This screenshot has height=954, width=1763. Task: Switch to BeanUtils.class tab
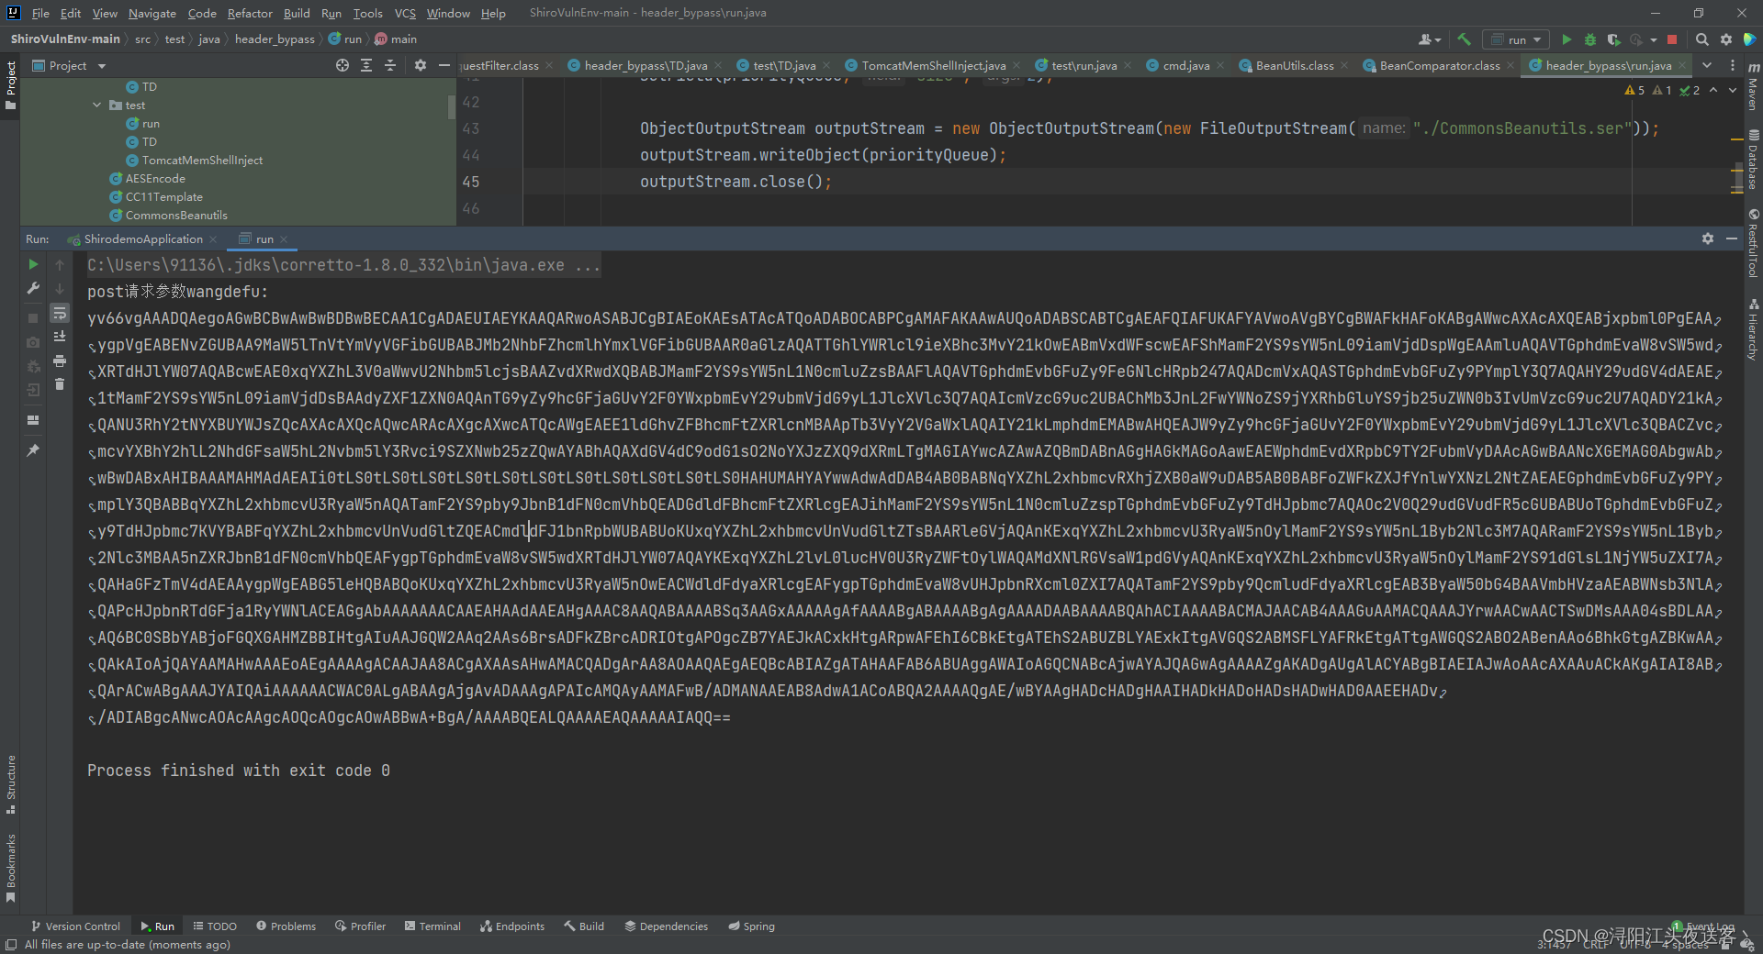(1295, 66)
